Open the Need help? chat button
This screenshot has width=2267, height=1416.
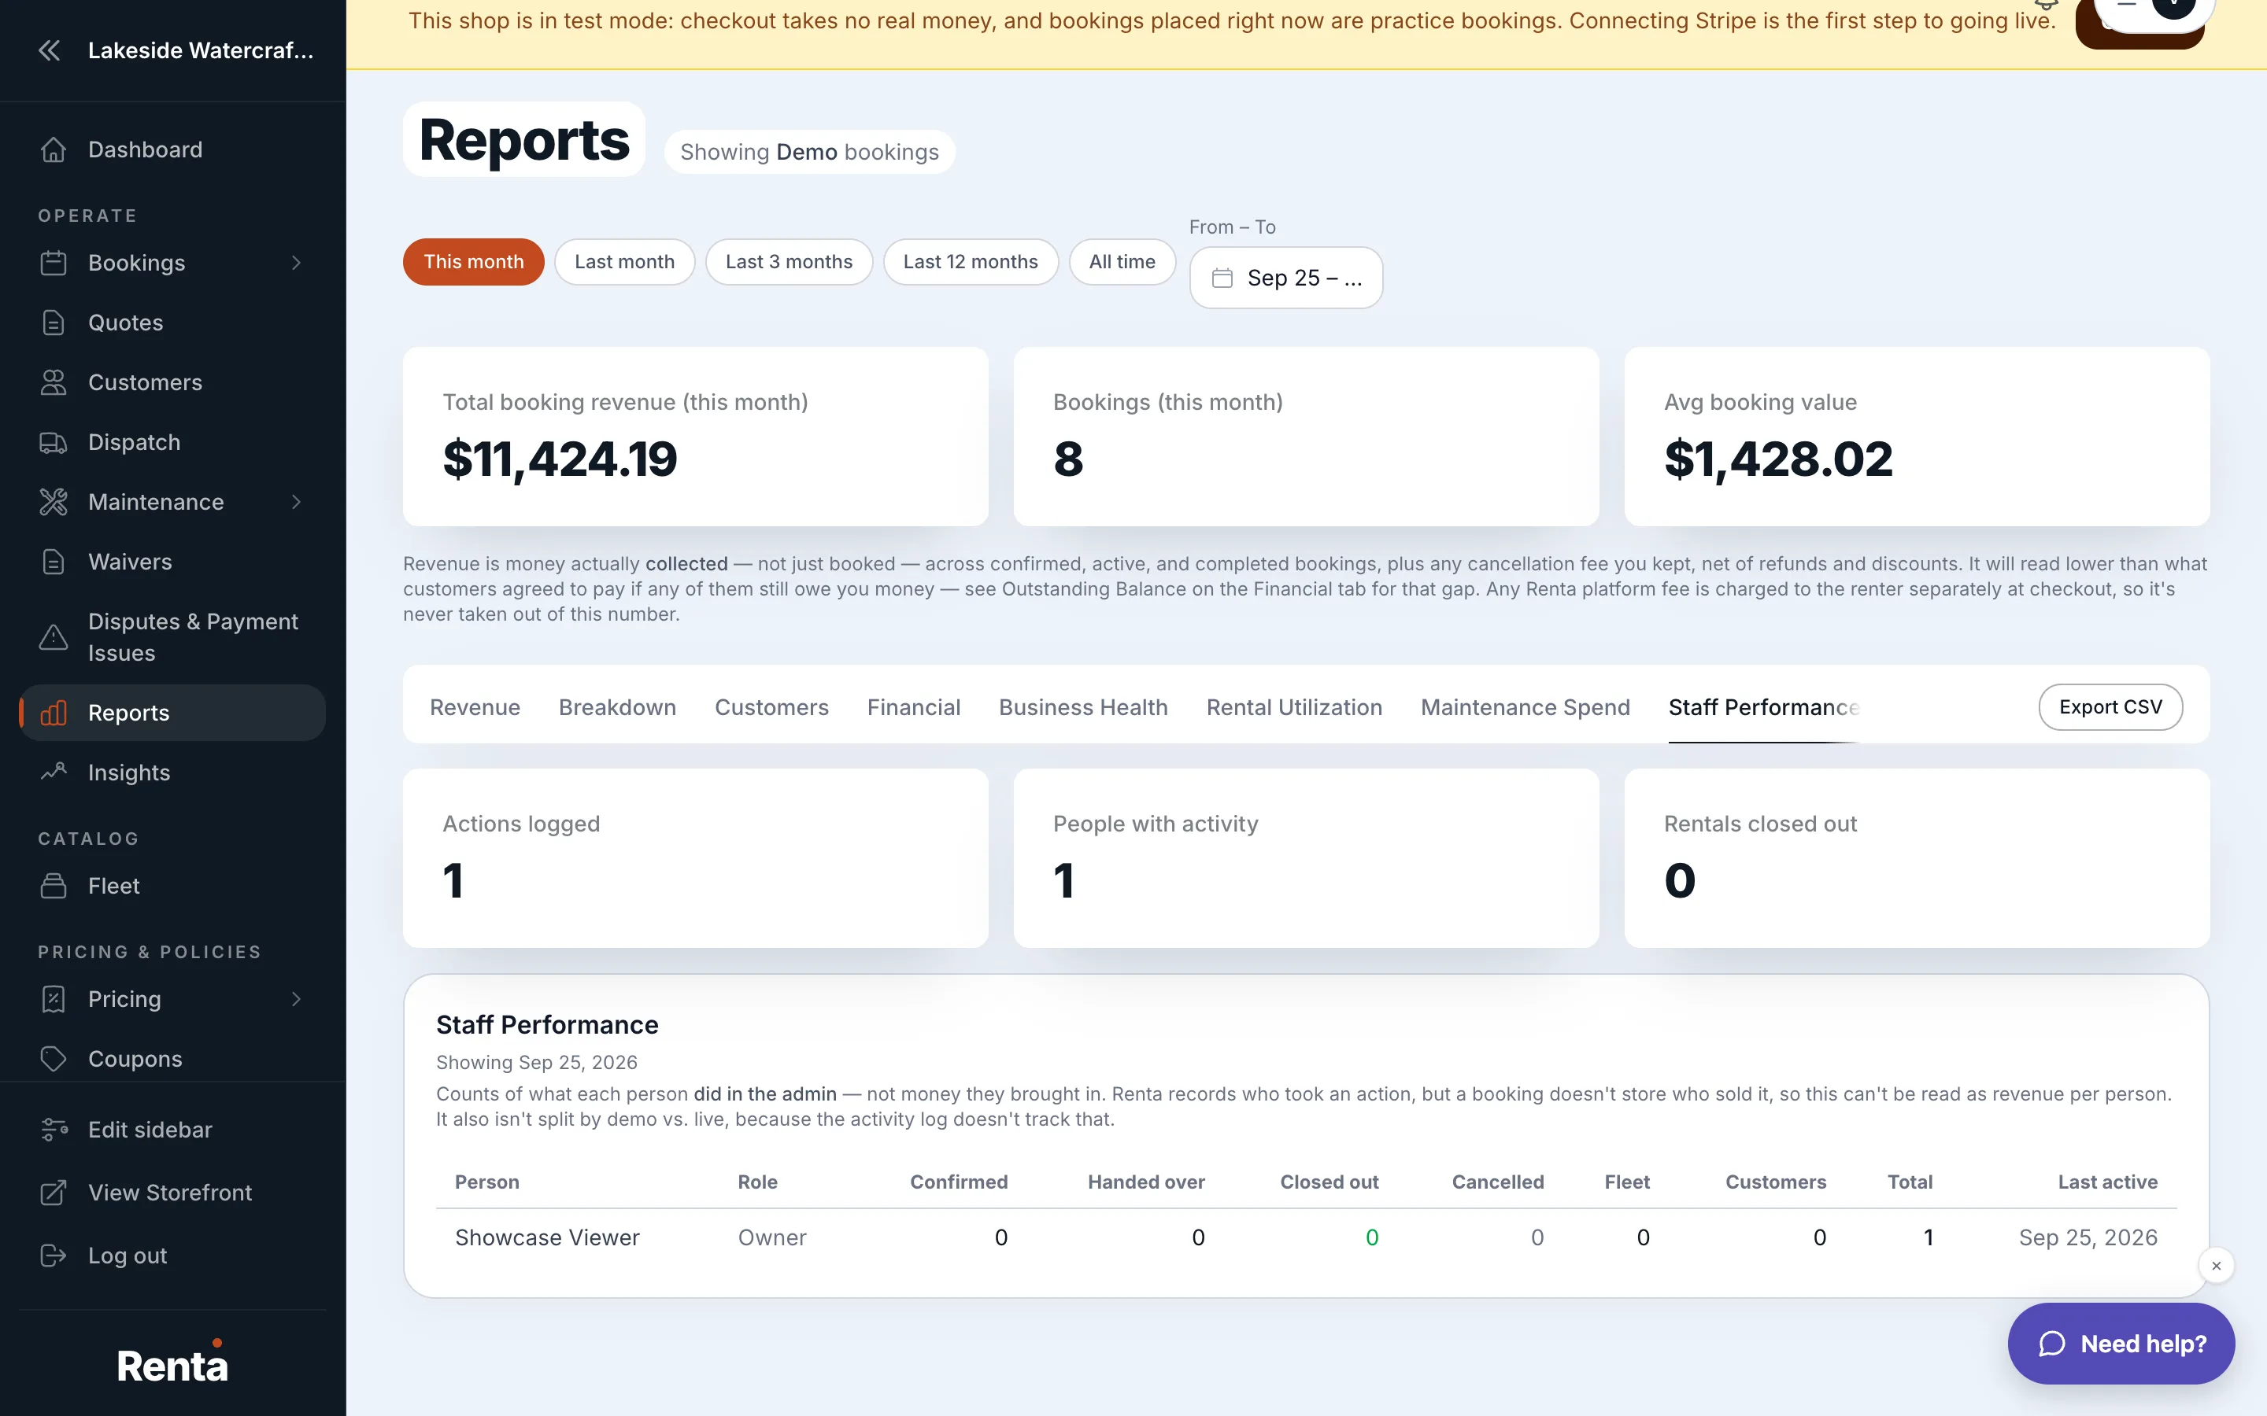pyautogui.click(x=2121, y=1344)
